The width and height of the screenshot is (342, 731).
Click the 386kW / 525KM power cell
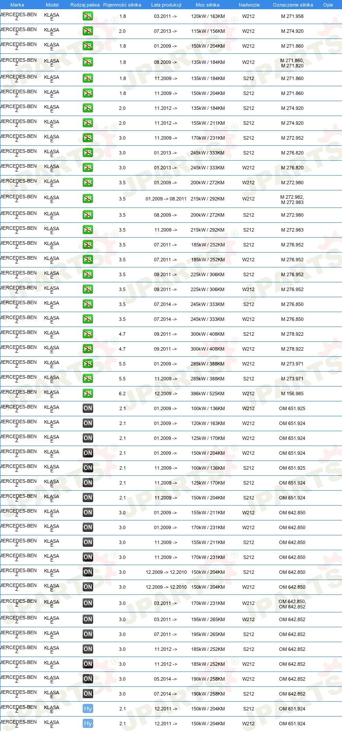click(208, 394)
